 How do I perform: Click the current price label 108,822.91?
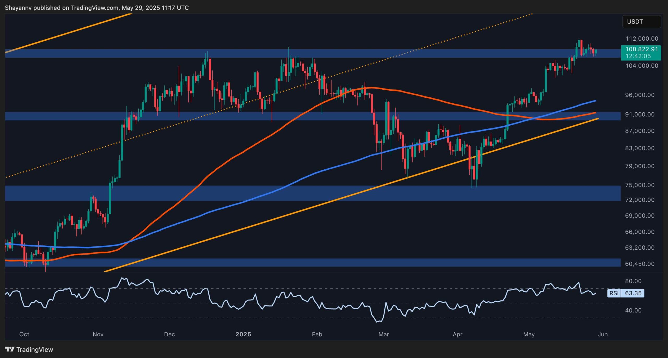[x=641, y=49]
